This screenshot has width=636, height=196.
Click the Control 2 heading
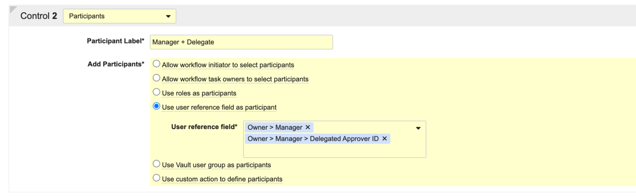(38, 16)
